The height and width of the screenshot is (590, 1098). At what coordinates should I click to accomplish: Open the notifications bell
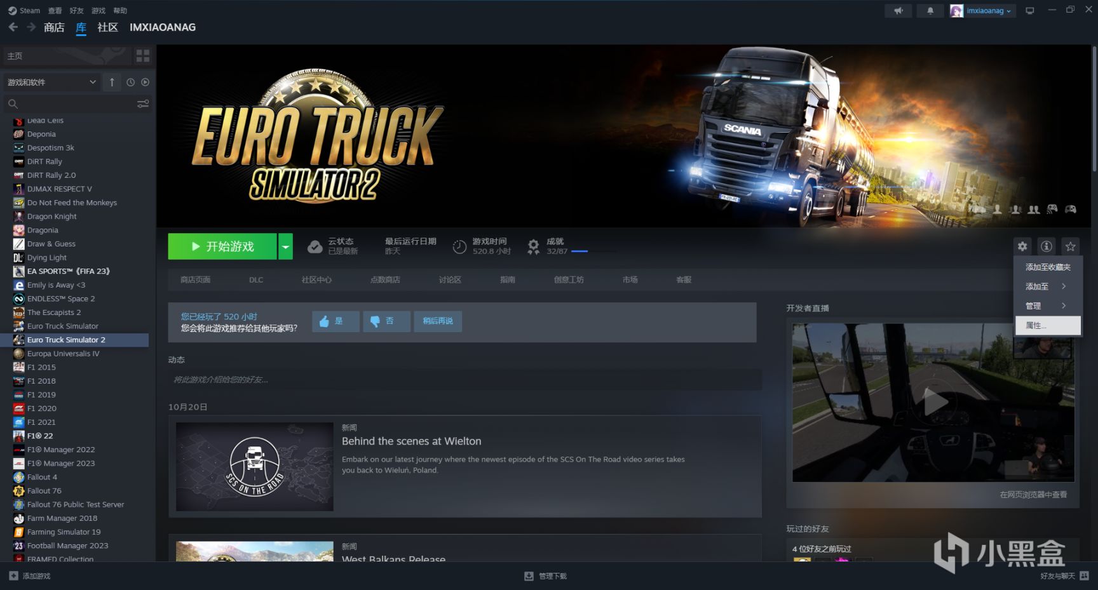[x=930, y=11]
